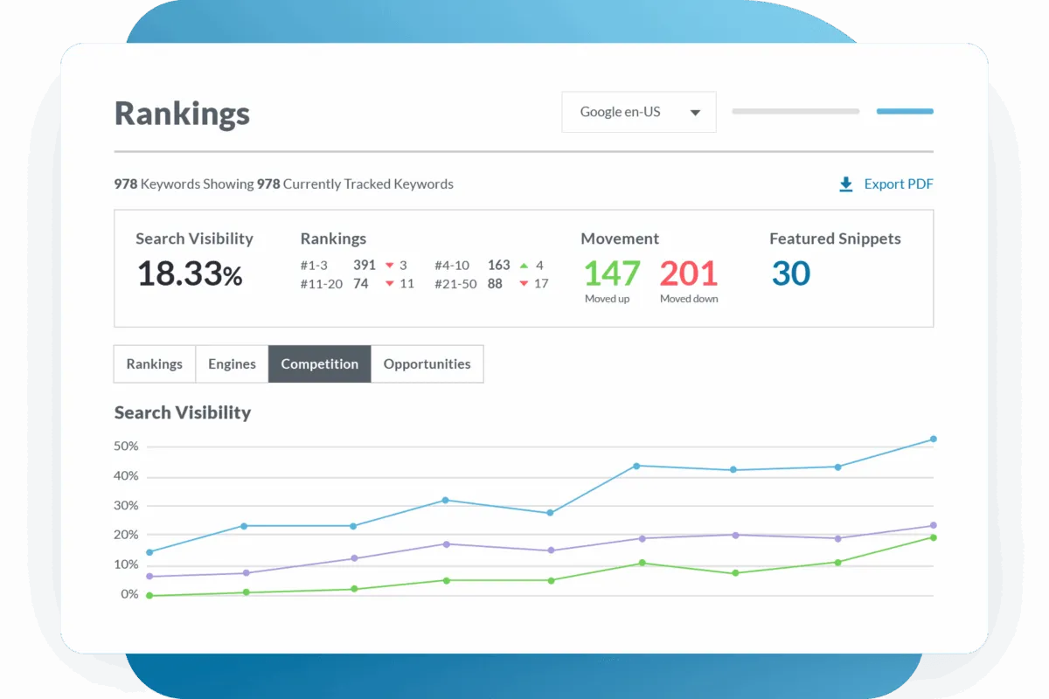Click the red down arrow beside #1-3 rankings
Viewport: 1049px width, 699px height.
point(390,266)
